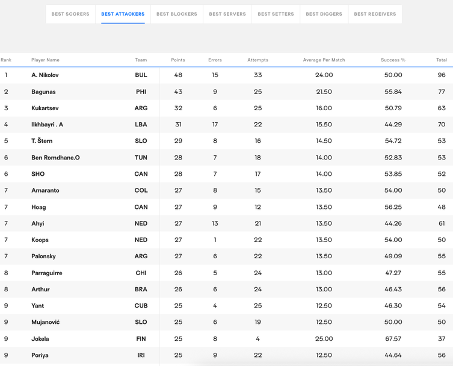Click the Total column header
Image resolution: width=453 pixels, height=366 pixels.
[441, 60]
